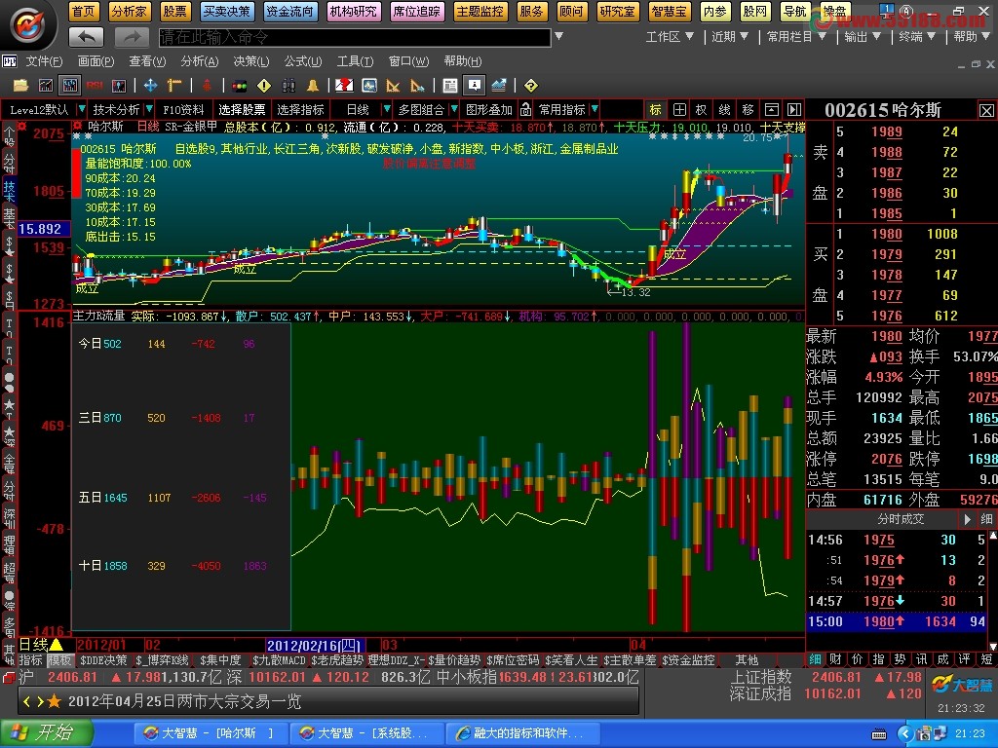
Task: Click the 开始 Start button
Action: (x=47, y=732)
